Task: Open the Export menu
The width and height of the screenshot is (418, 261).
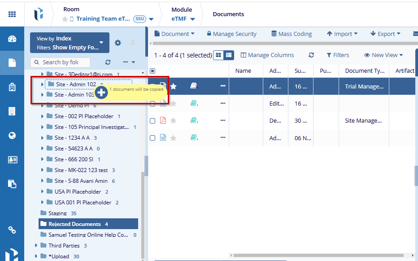Action: coord(383,34)
